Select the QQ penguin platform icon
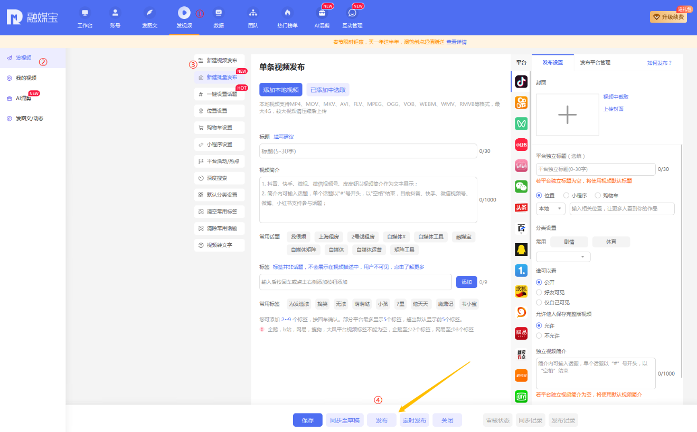The width and height of the screenshot is (697, 432). 521,249
